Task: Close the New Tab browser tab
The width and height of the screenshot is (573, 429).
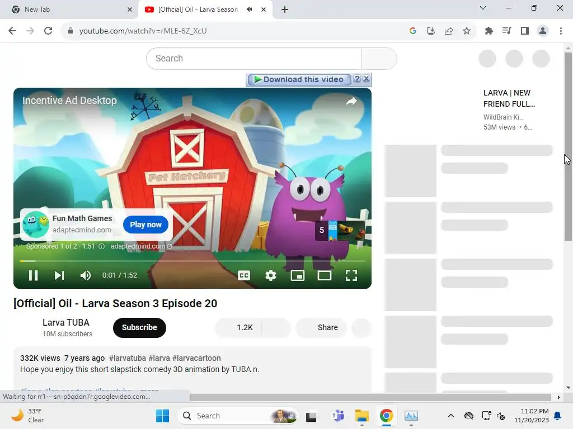Action: (130, 10)
